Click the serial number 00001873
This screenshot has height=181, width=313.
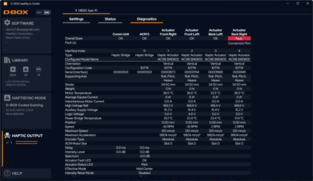(x=168, y=72)
